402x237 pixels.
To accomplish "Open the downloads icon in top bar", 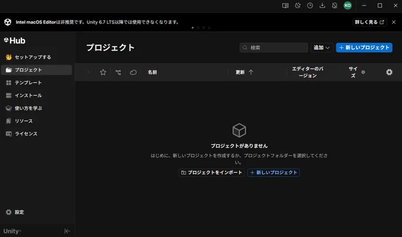I will point(322,6).
